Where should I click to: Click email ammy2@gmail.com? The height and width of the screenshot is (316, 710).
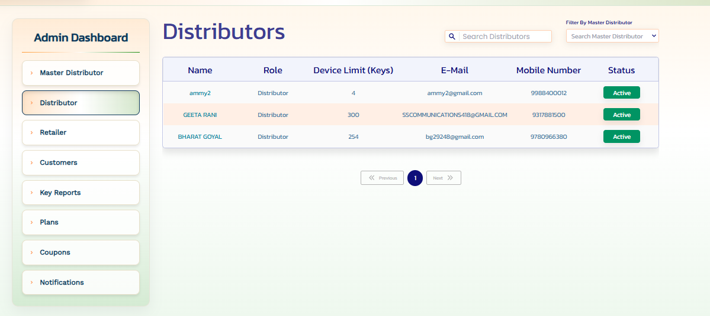click(x=455, y=93)
